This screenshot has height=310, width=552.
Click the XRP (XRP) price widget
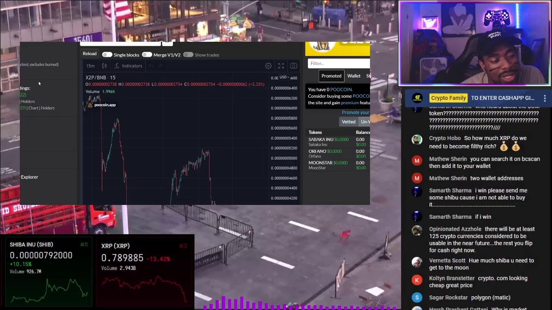coord(144,272)
